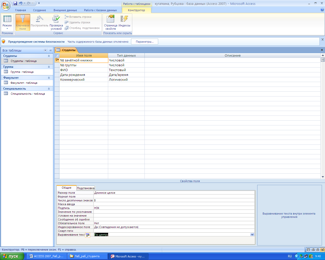Screen dimensions: 325x260
Task: Toggle the Ключевое поле primary key button
Action: tap(23, 22)
